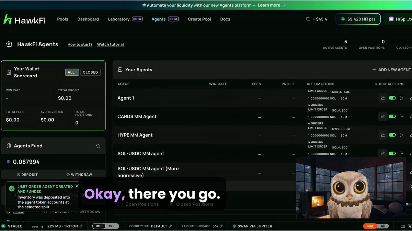Open the Watch tutorial link

[111, 44]
